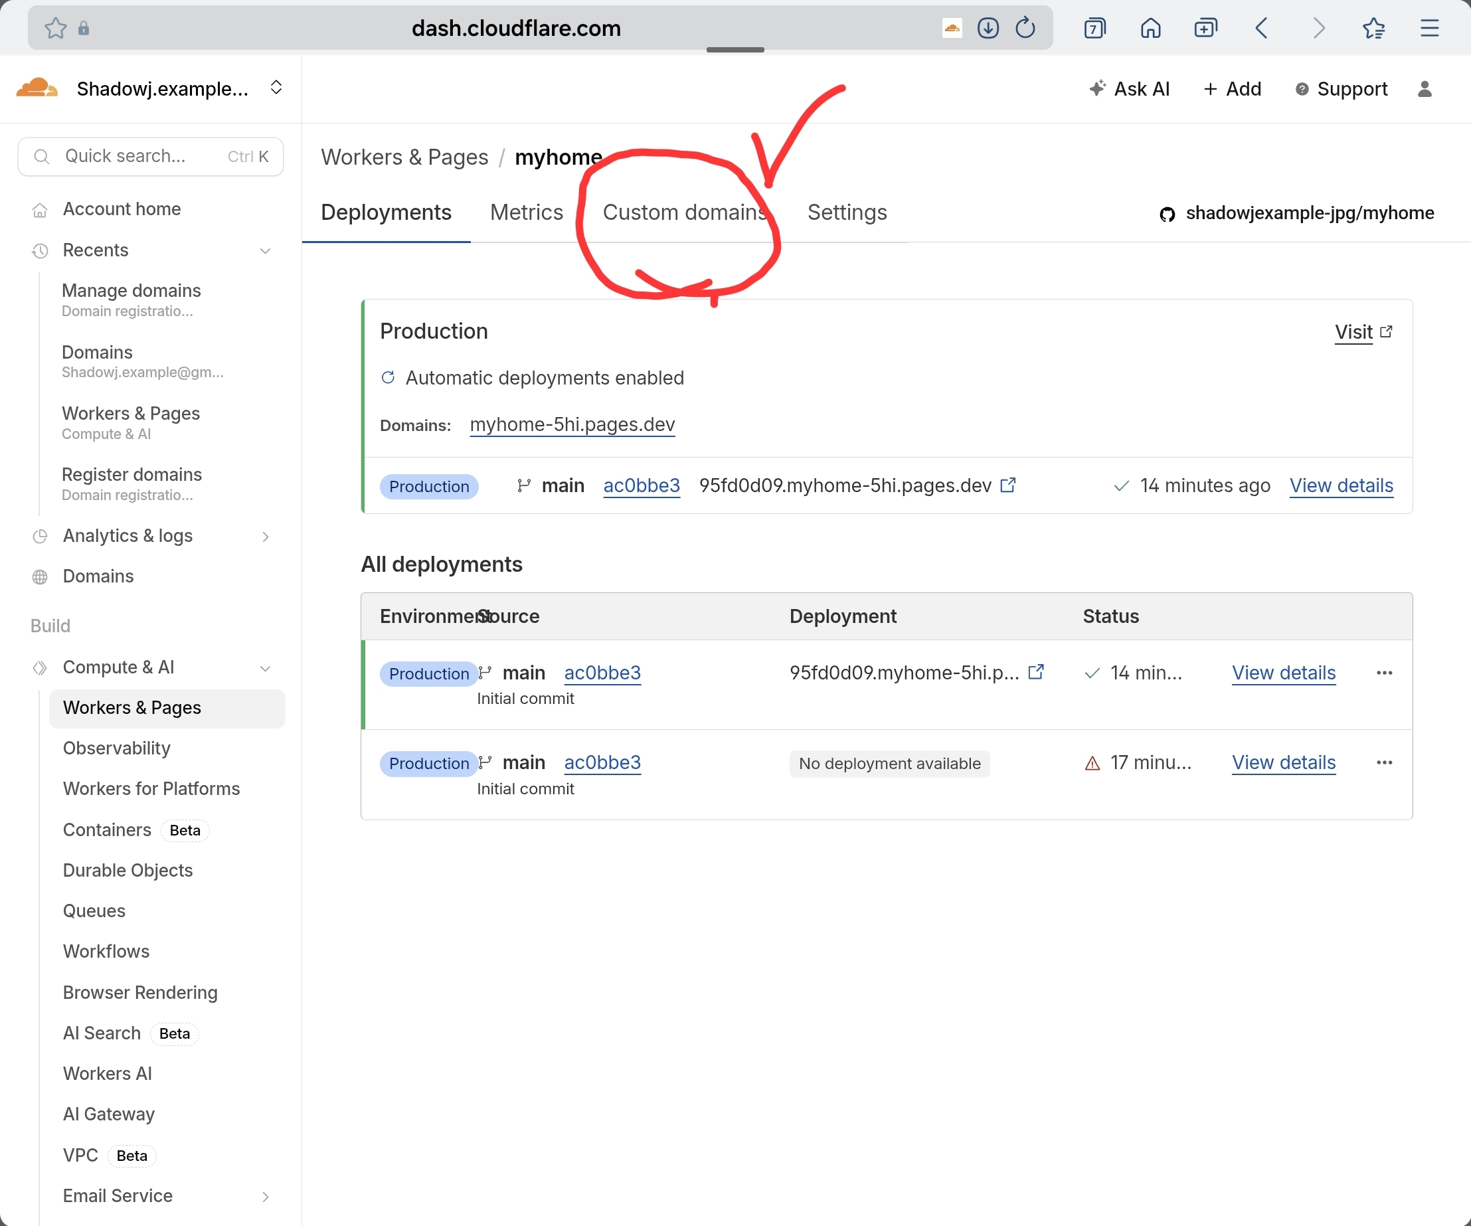Open the browser downloads icon

pyautogui.click(x=988, y=28)
